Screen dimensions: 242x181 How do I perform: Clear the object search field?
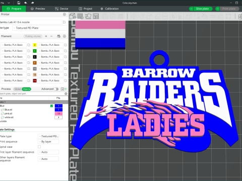click(x=66, y=94)
